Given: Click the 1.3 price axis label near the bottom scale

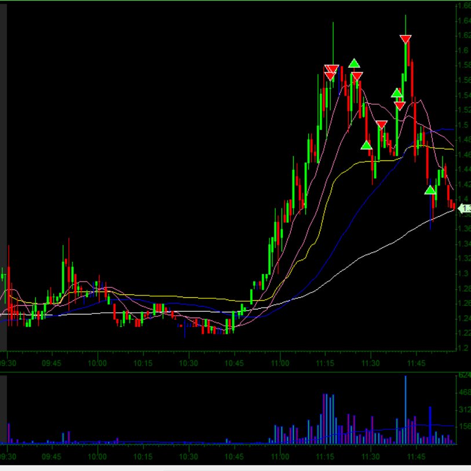Looking at the screenshot, I should [464, 273].
